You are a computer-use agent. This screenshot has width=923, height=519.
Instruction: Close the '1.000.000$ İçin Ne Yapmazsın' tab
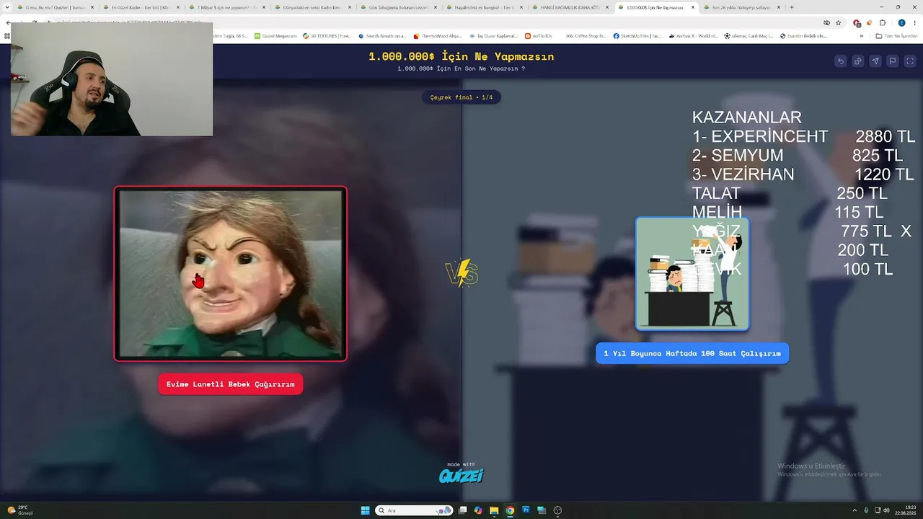point(693,7)
